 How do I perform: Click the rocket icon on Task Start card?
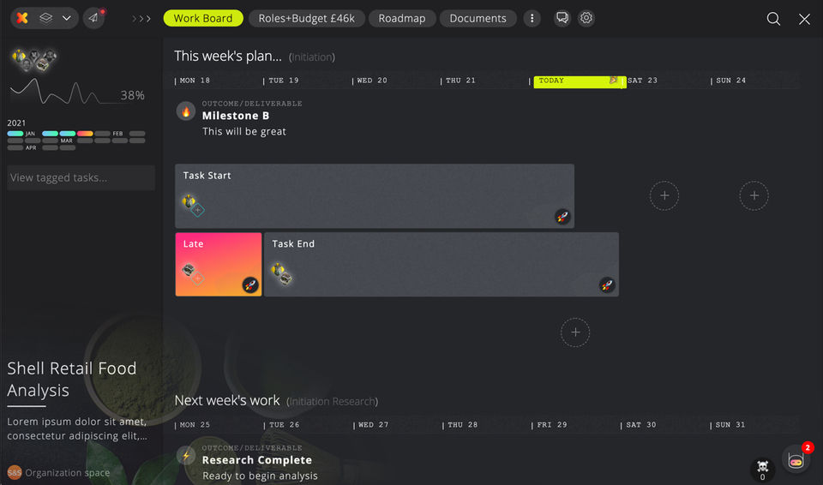pos(562,217)
